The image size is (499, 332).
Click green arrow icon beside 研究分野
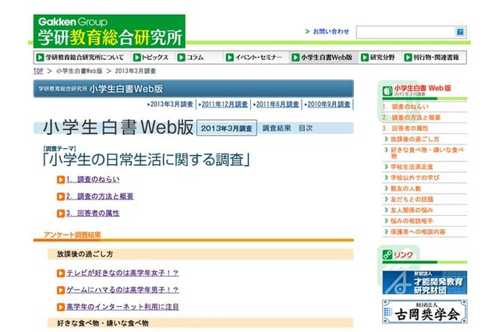365,57
